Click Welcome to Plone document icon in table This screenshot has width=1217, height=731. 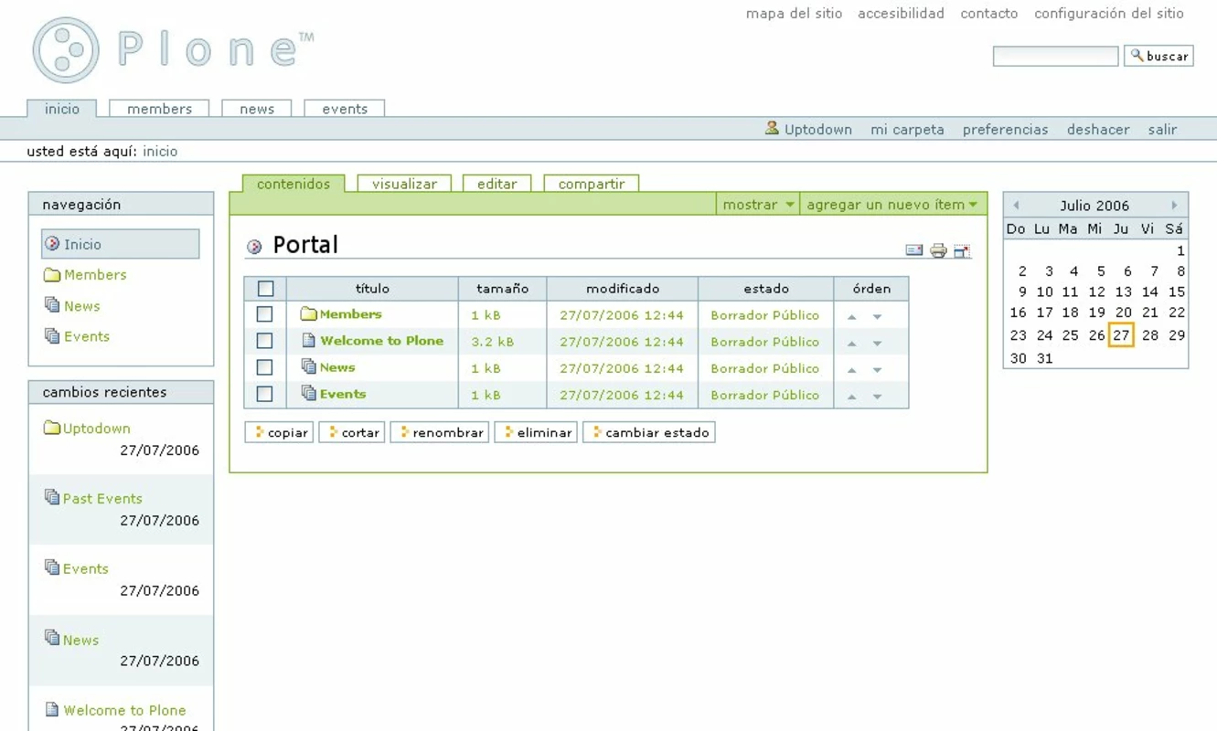click(309, 340)
